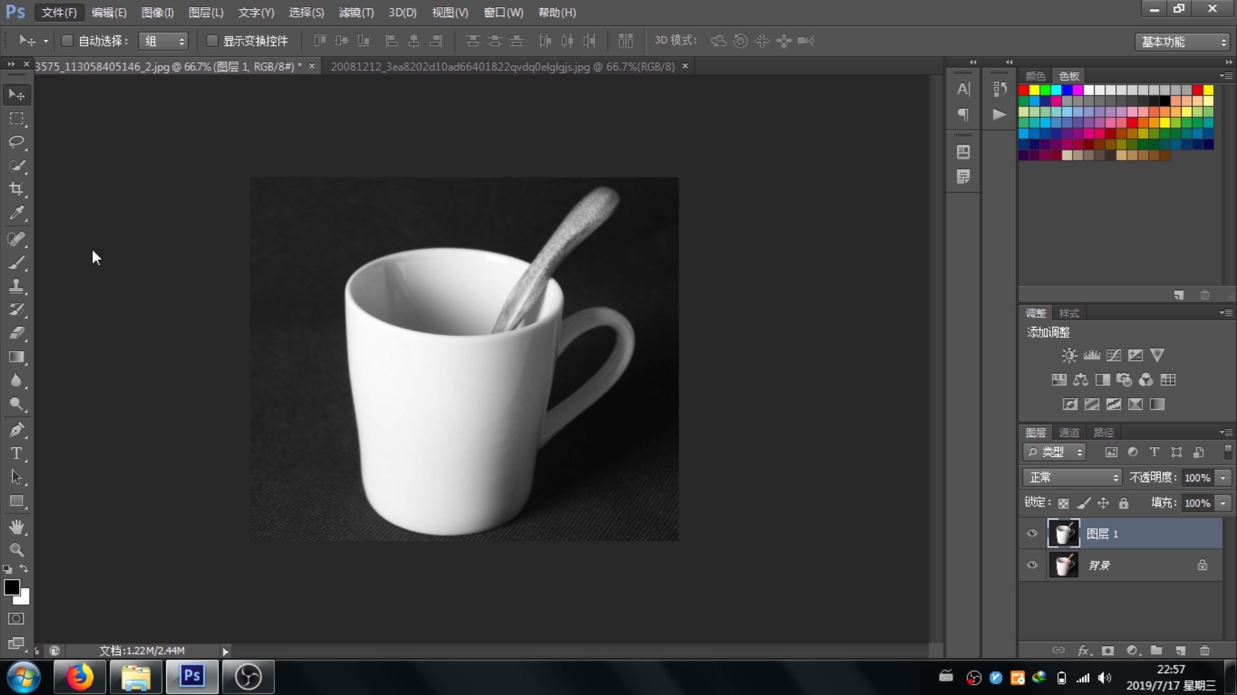1237x695 pixels.
Task: Click the foreground color swatch
Action: (12, 587)
